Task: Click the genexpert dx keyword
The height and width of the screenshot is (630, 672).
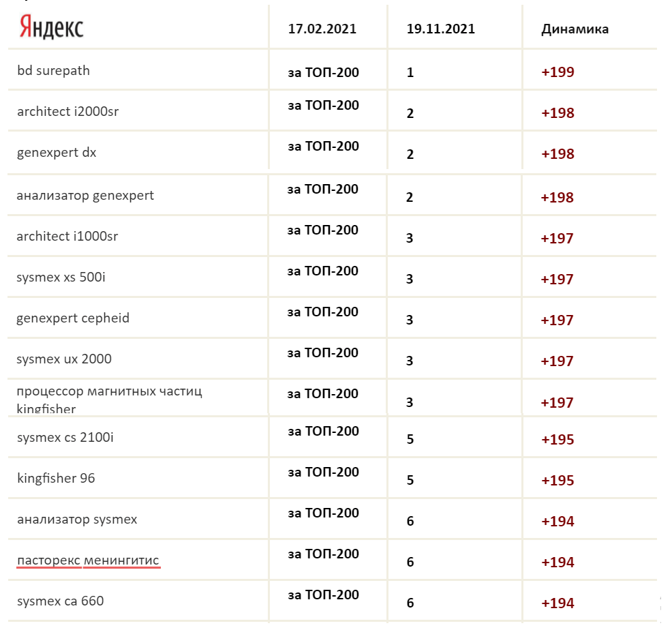Action: point(57,152)
